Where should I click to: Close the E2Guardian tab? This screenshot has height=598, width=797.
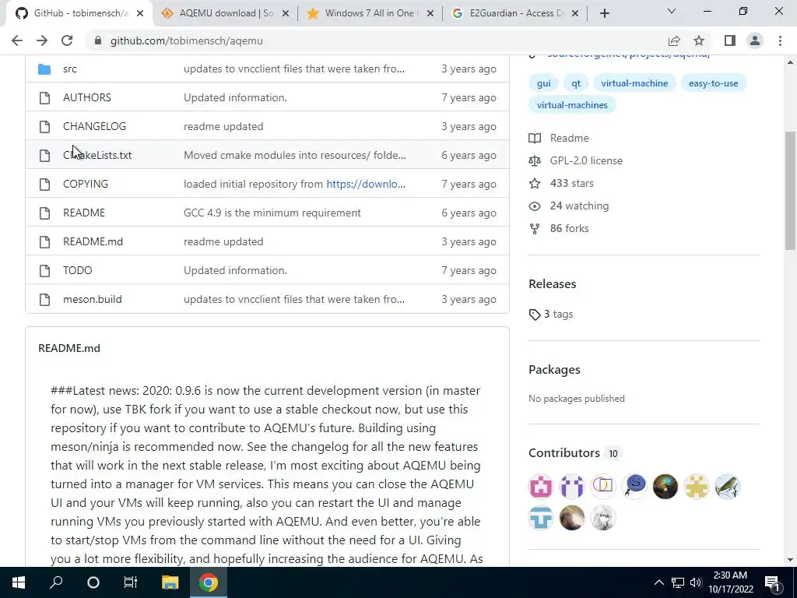click(575, 14)
